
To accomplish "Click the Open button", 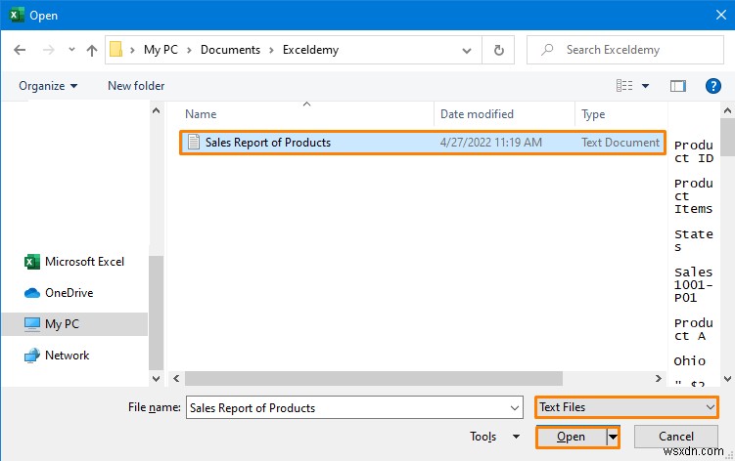I will click(x=571, y=438).
